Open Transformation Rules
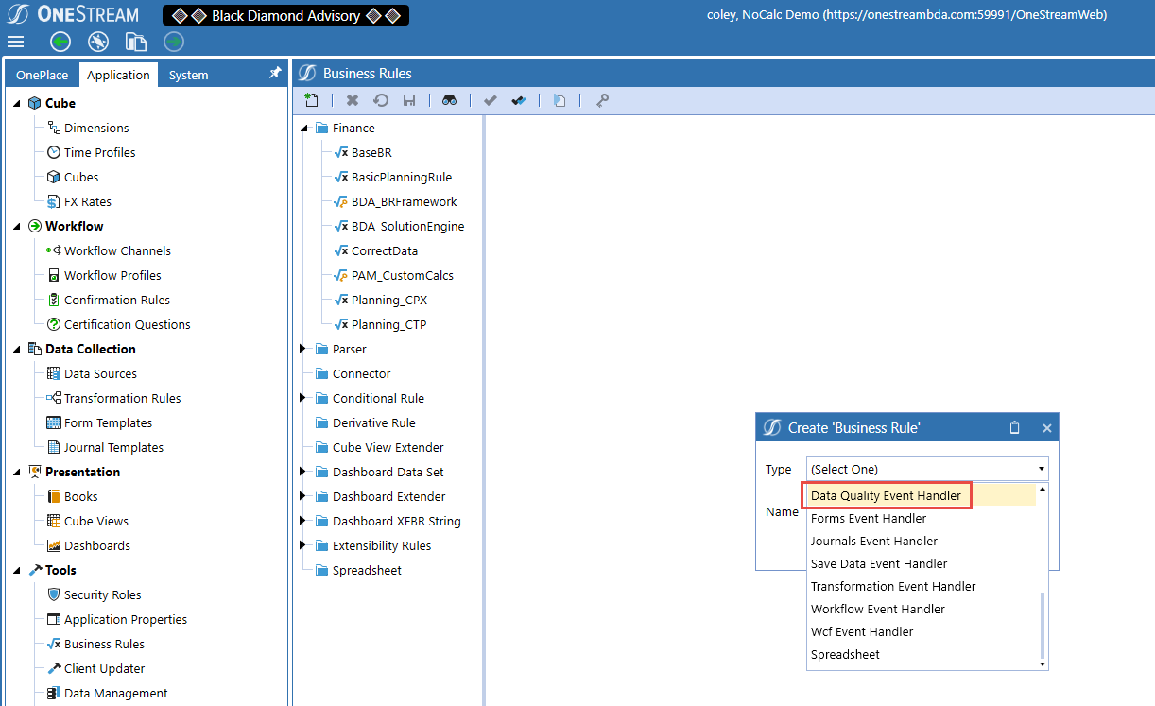Viewport: 1155px width, 706px height. click(x=122, y=398)
